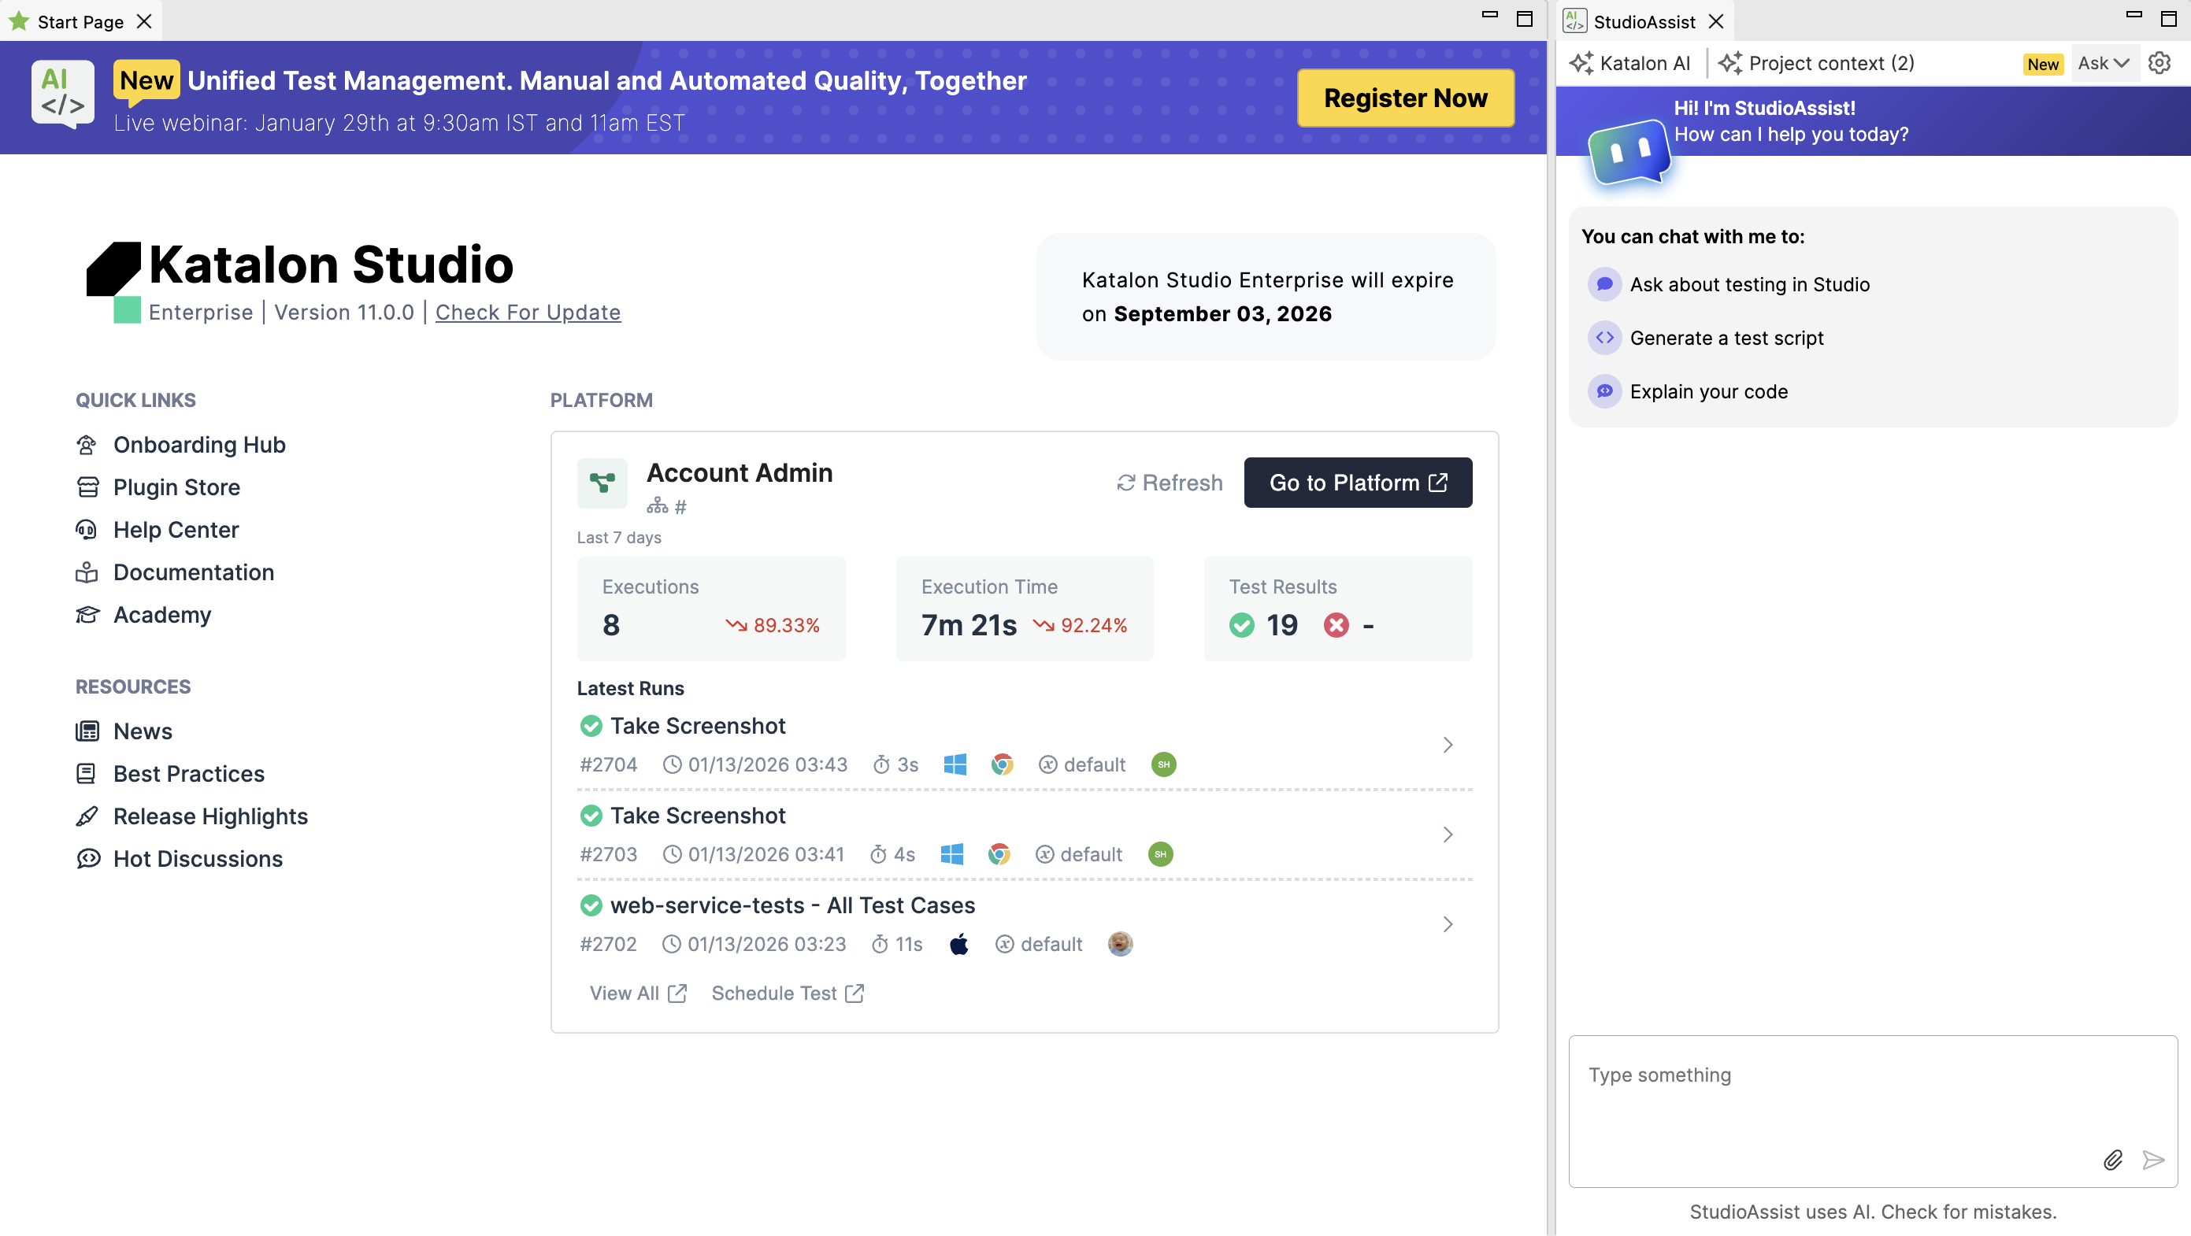
Task: Attach a file in StudioAssist chat
Action: [2113, 1160]
